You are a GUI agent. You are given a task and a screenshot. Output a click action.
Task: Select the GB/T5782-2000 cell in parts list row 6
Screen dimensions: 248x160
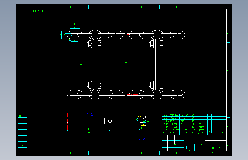pyautogui.click(x=172, y=115)
